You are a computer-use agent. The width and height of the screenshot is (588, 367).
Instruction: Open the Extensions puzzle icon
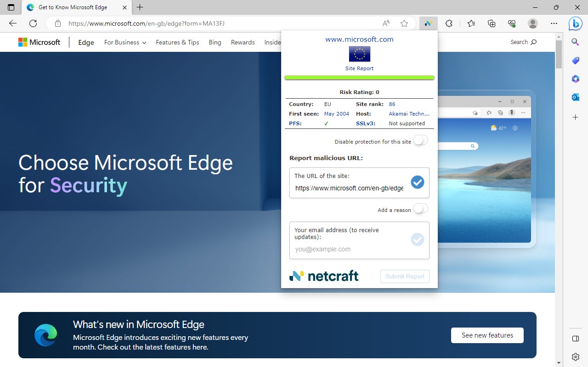449,23
